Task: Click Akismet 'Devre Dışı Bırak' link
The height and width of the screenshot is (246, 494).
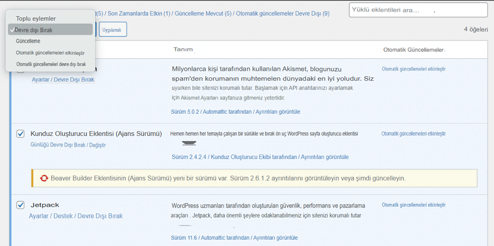Action: click(x=74, y=80)
